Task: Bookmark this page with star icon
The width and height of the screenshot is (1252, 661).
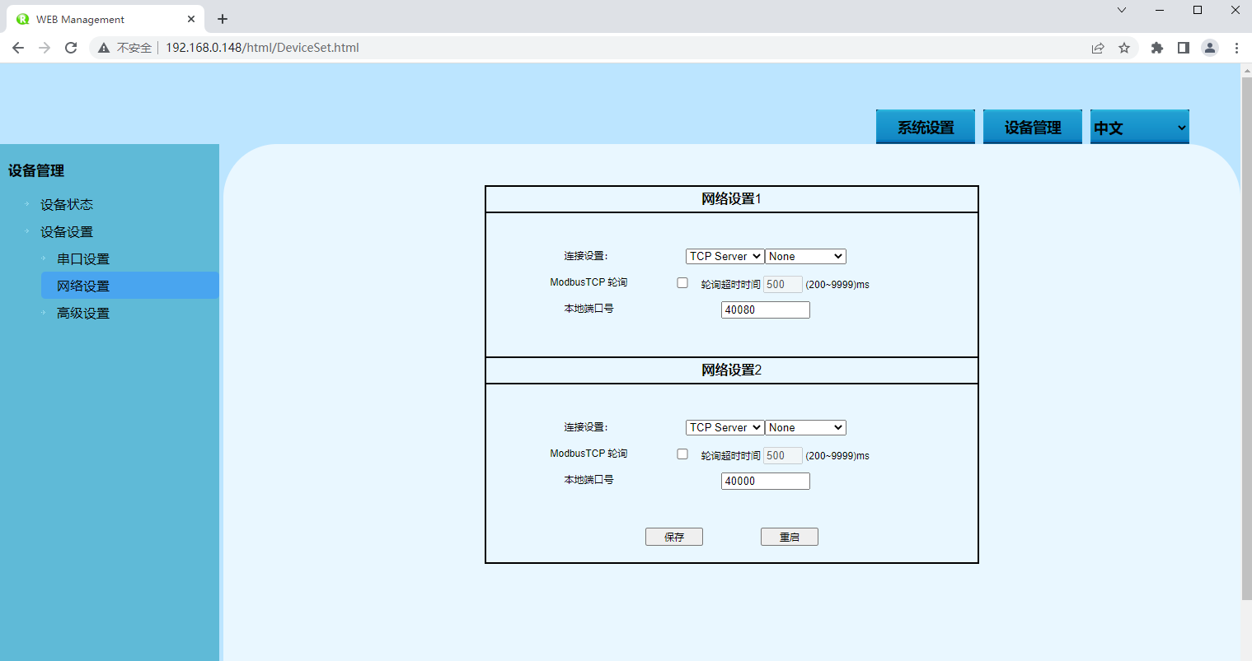Action: pyautogui.click(x=1124, y=48)
